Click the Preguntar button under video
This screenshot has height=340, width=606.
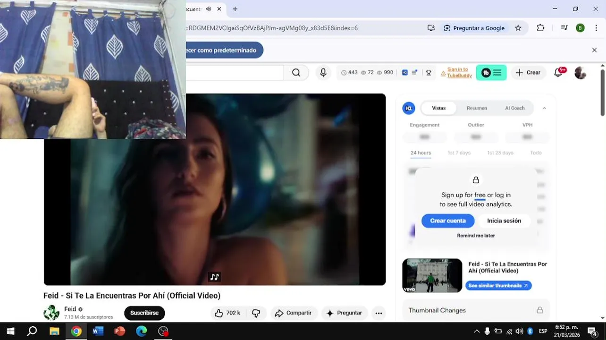(x=344, y=313)
